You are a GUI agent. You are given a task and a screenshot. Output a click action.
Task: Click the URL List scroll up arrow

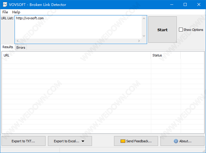(x=144, y=18)
